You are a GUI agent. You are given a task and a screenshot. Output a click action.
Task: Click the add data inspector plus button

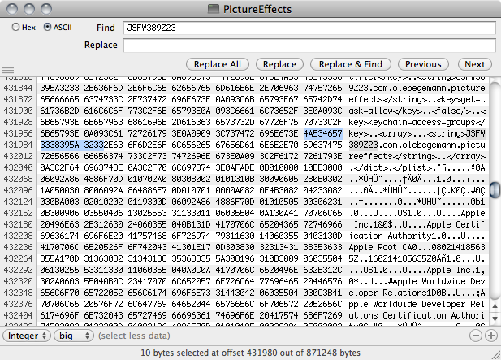pyautogui.click(x=490, y=335)
